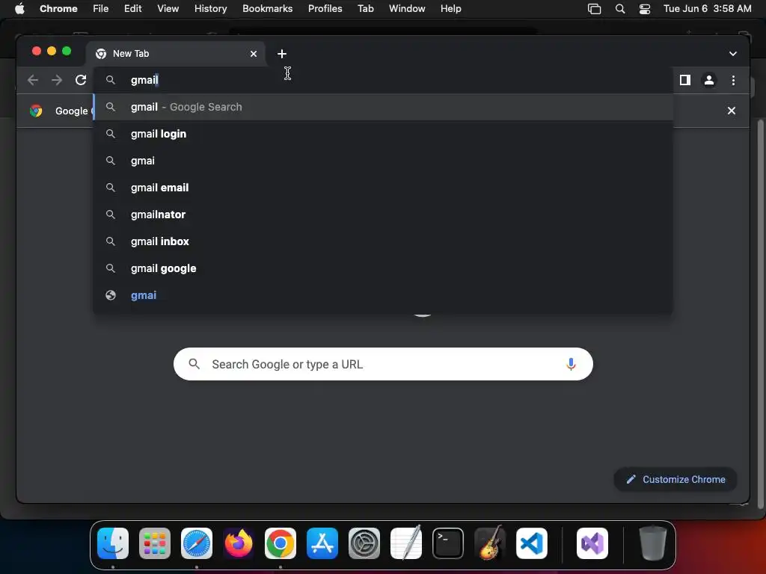Open the View menu

[168, 8]
